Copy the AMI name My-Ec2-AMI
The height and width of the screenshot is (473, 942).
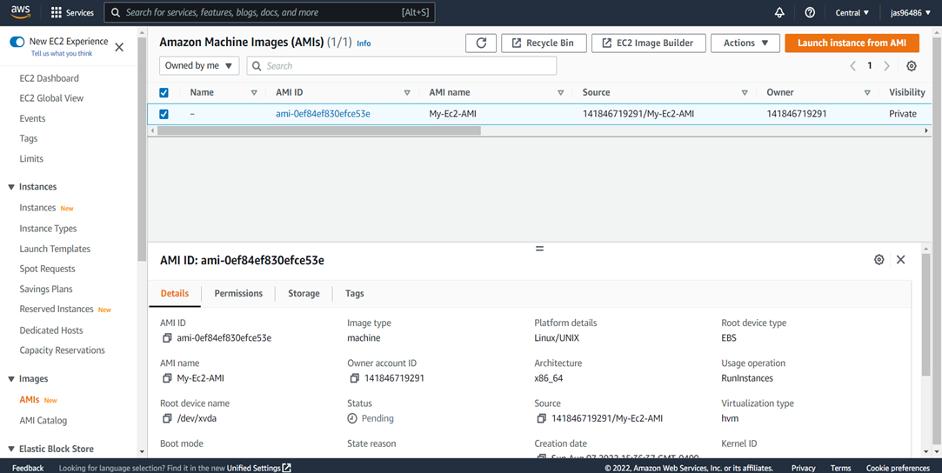point(167,378)
